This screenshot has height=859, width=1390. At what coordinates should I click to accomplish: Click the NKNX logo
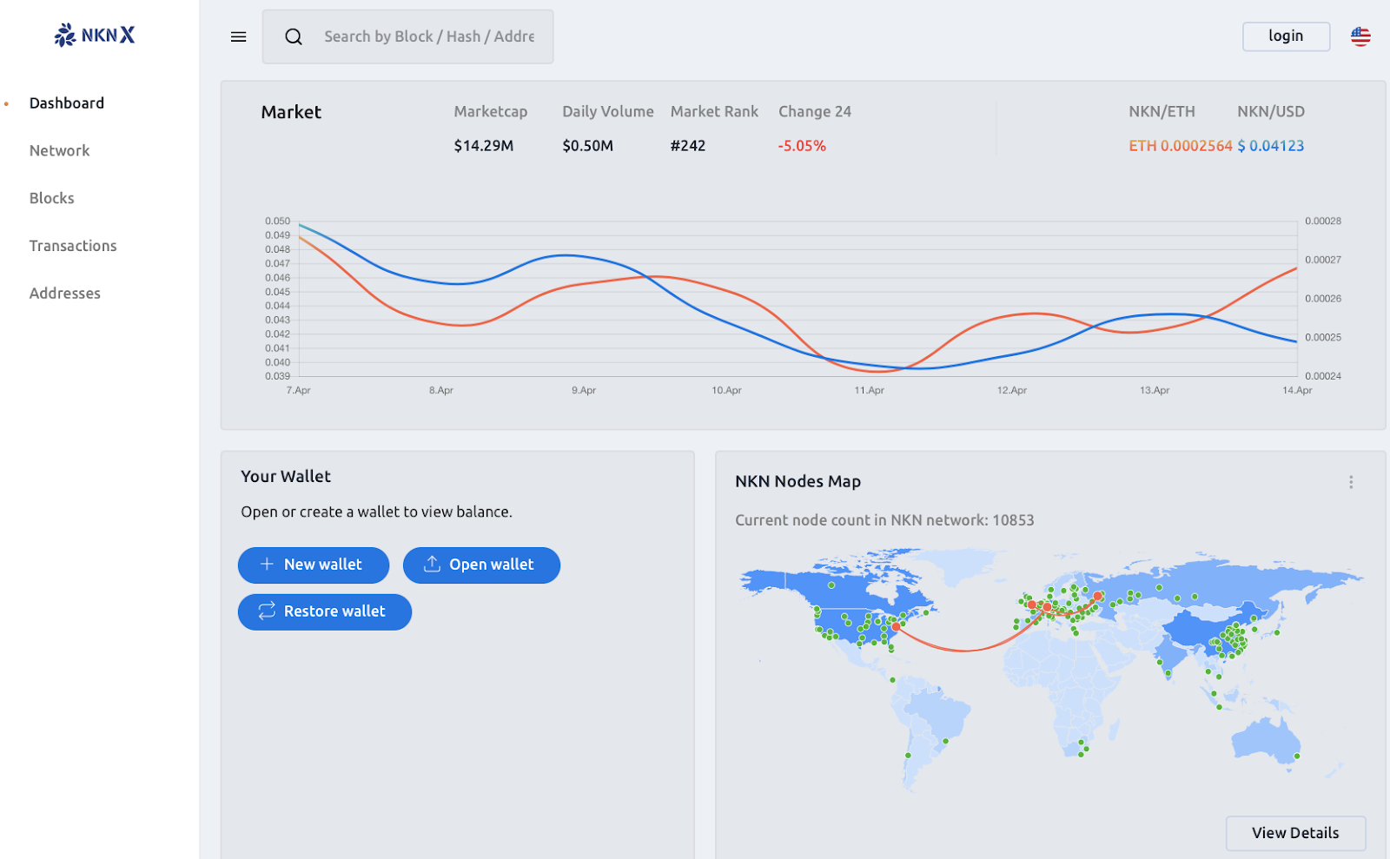95,35
